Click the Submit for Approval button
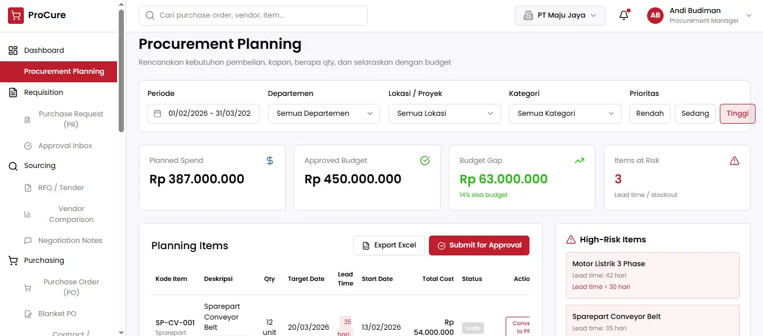Viewport: 763px width, 336px height. [479, 245]
